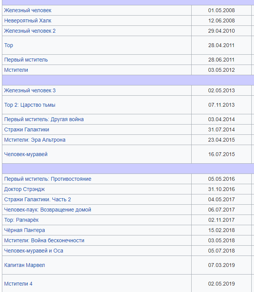Click the Невероятный Халк link
The height and width of the screenshot is (292, 254).
(x=28, y=21)
